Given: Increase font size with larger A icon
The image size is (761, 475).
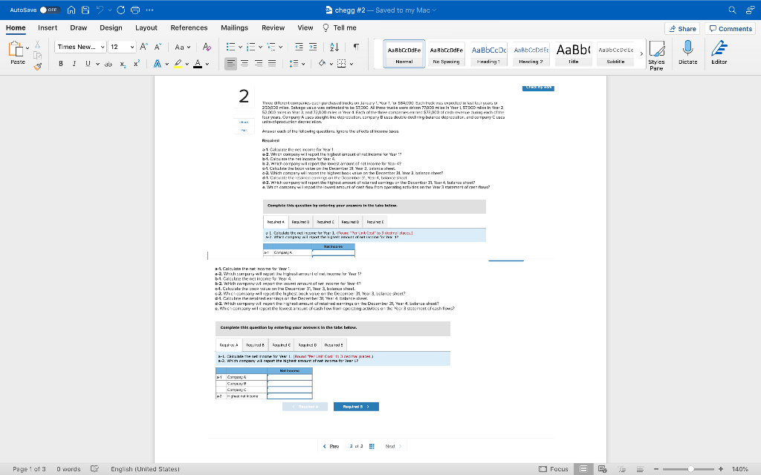Looking at the screenshot, I should tap(143, 47).
